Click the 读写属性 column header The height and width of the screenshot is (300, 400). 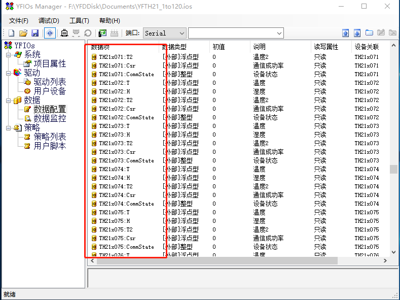coord(332,47)
